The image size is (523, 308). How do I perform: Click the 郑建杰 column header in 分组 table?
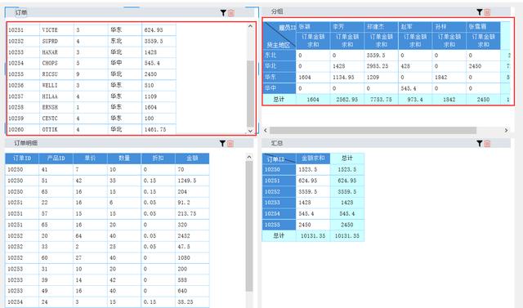click(381, 27)
